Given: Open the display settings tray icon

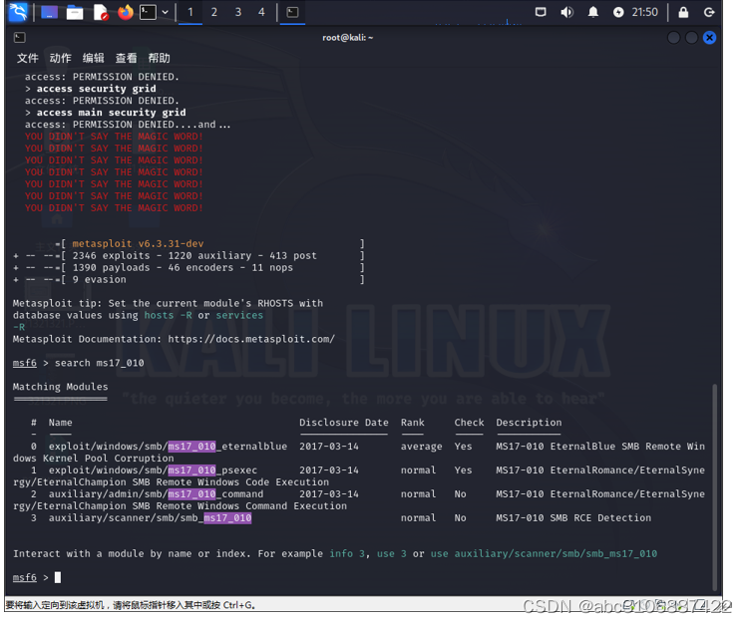Looking at the screenshot, I should pyautogui.click(x=541, y=12).
